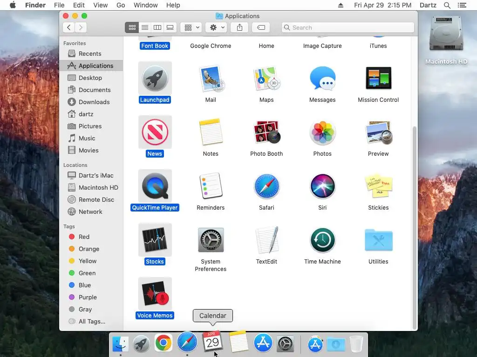Image resolution: width=477 pixels, height=357 pixels.
Task: Click the Share toolbar button
Action: (240, 27)
